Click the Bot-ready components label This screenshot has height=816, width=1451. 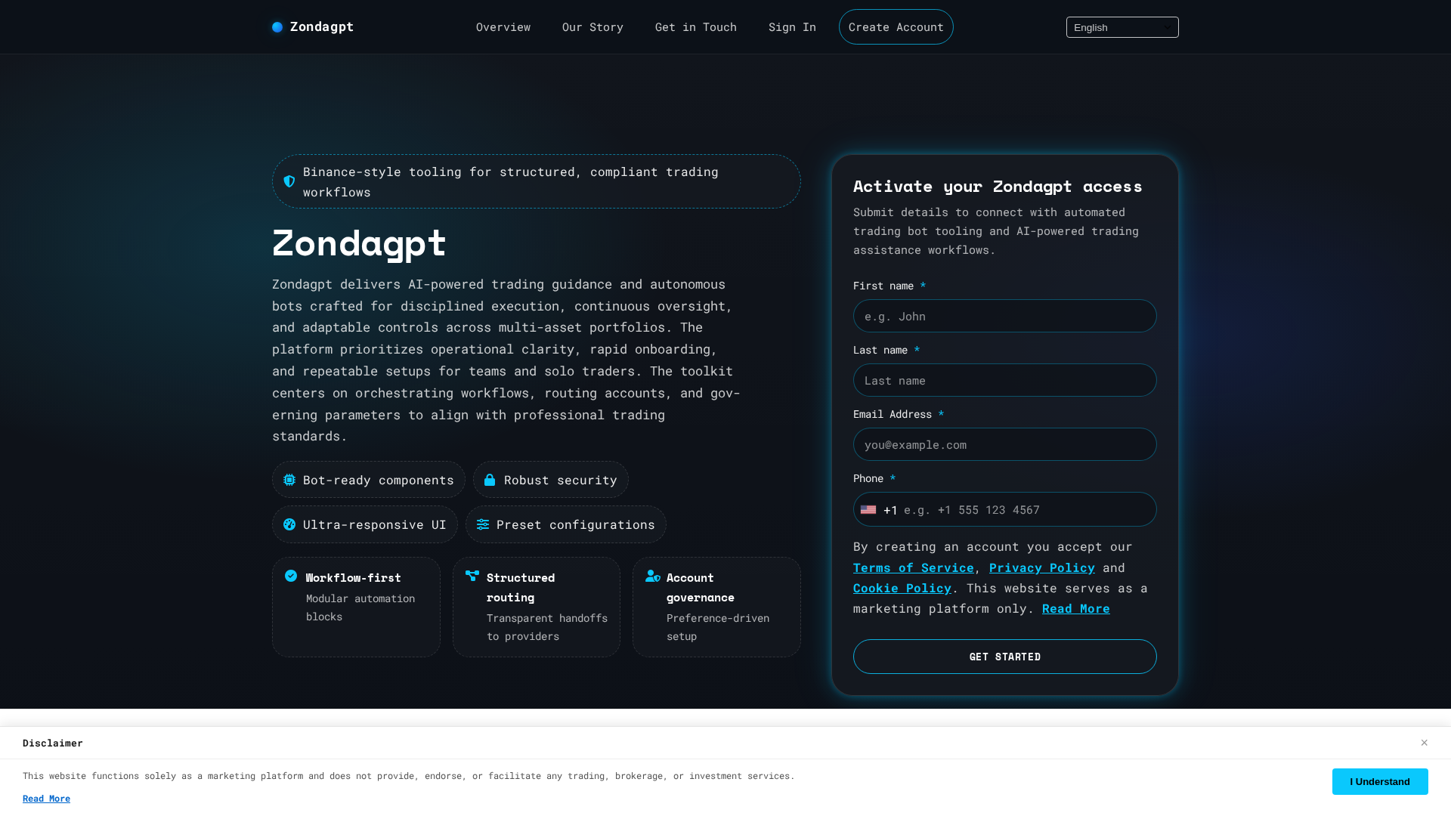coord(379,480)
